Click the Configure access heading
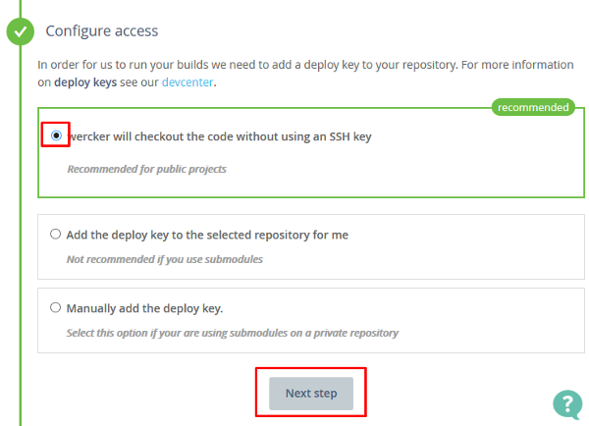This screenshot has width=589, height=426. [x=102, y=31]
